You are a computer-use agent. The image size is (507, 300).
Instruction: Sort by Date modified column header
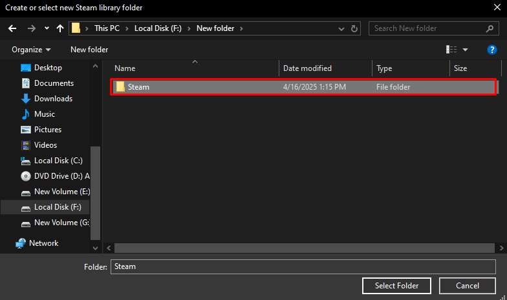(x=326, y=68)
